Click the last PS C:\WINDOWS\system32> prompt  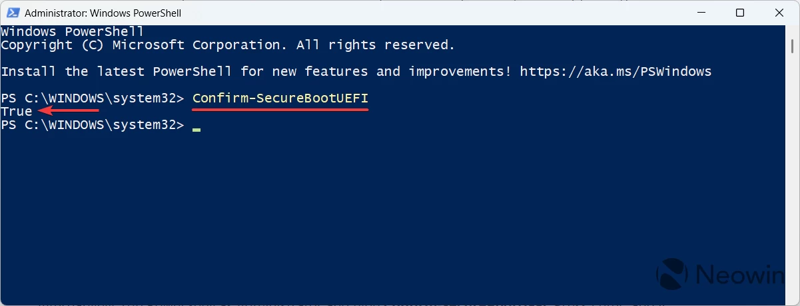(x=92, y=125)
